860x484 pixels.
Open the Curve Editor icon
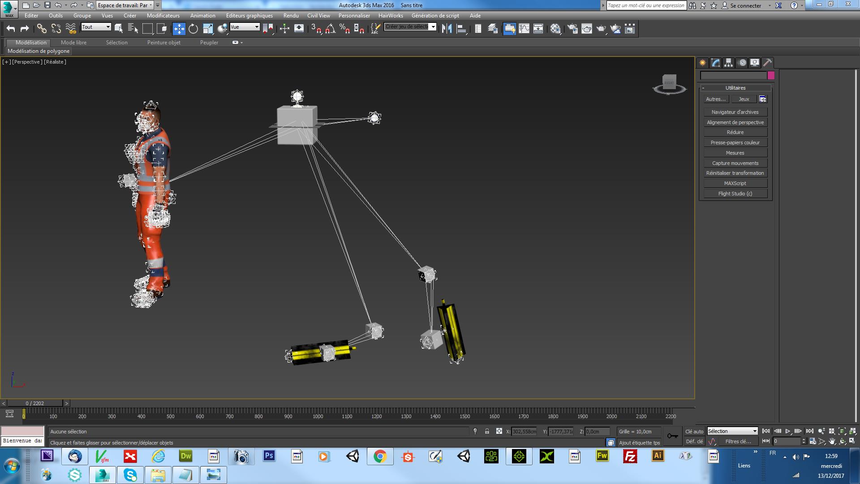click(524, 29)
